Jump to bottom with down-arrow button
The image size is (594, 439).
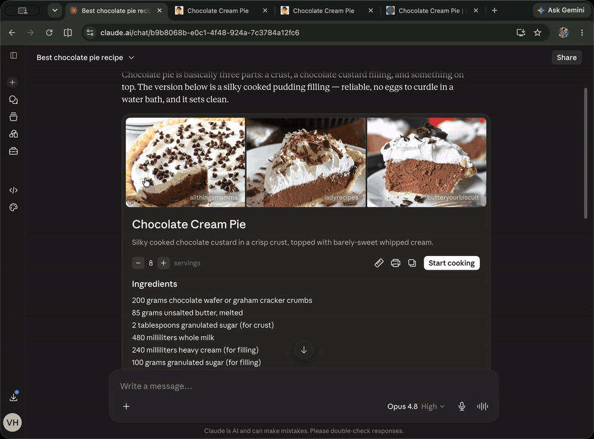(304, 350)
